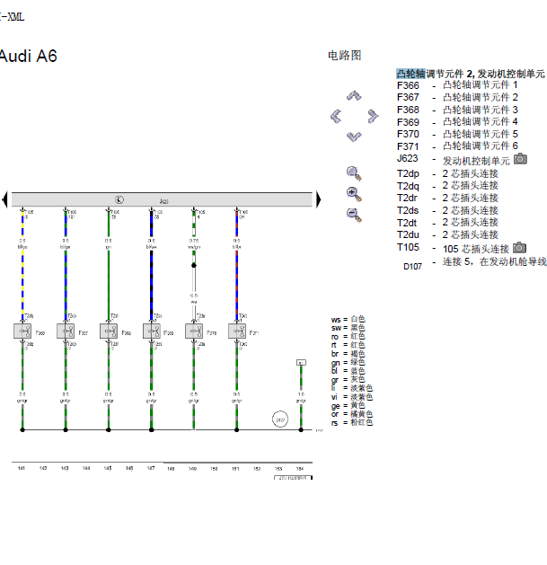
Task: Click current path number 141
Action: pyautogui.click(x=22, y=468)
